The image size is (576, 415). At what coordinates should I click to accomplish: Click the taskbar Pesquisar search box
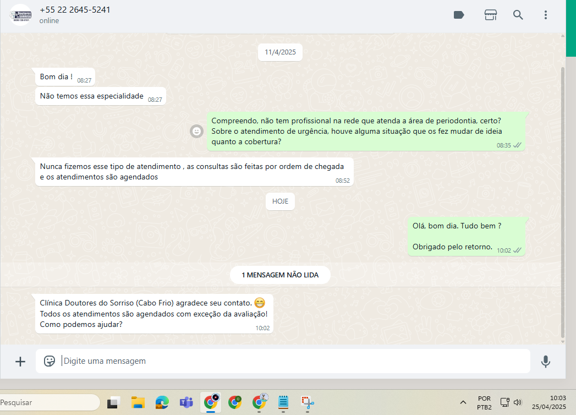click(x=50, y=402)
